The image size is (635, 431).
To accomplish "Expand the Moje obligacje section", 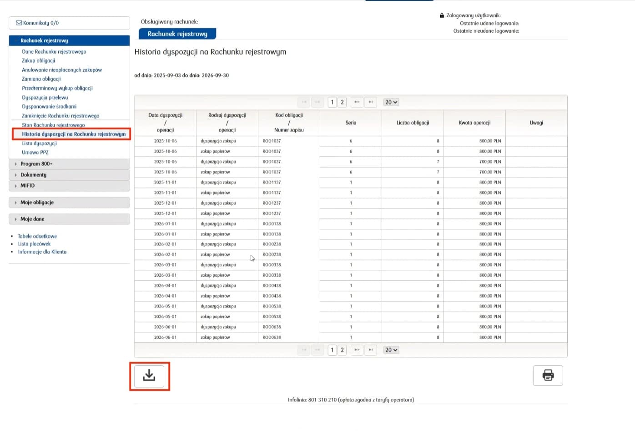I will [69, 203].
